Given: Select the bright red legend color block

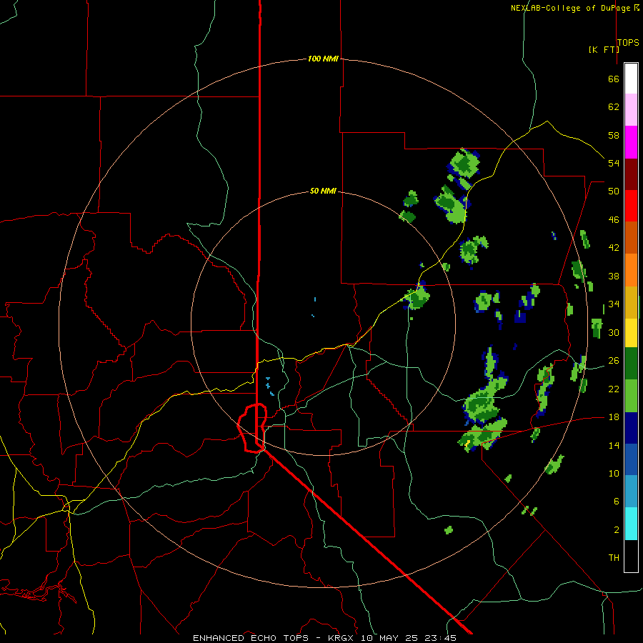Looking at the screenshot, I should (631, 206).
